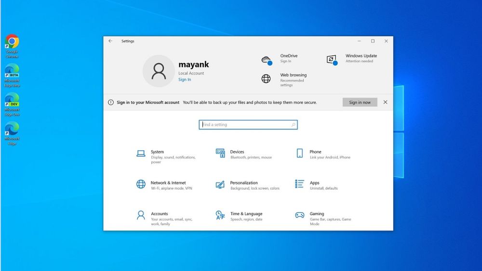This screenshot has width=482, height=271.
Task: Click the Web browsing globe icon
Action: click(266, 78)
